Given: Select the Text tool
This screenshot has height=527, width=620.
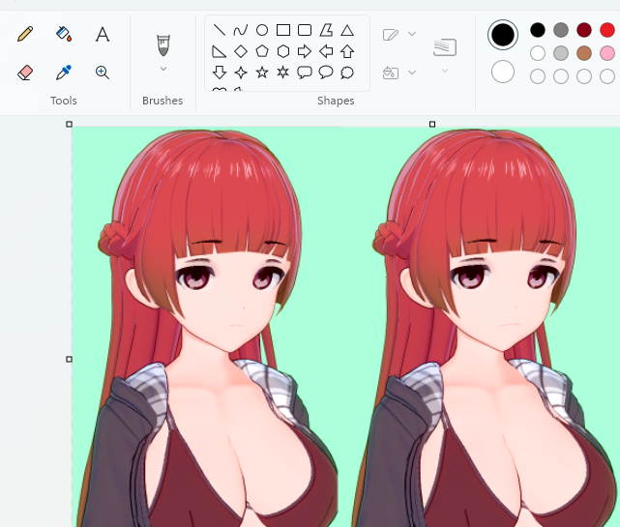Looking at the screenshot, I should click(103, 34).
